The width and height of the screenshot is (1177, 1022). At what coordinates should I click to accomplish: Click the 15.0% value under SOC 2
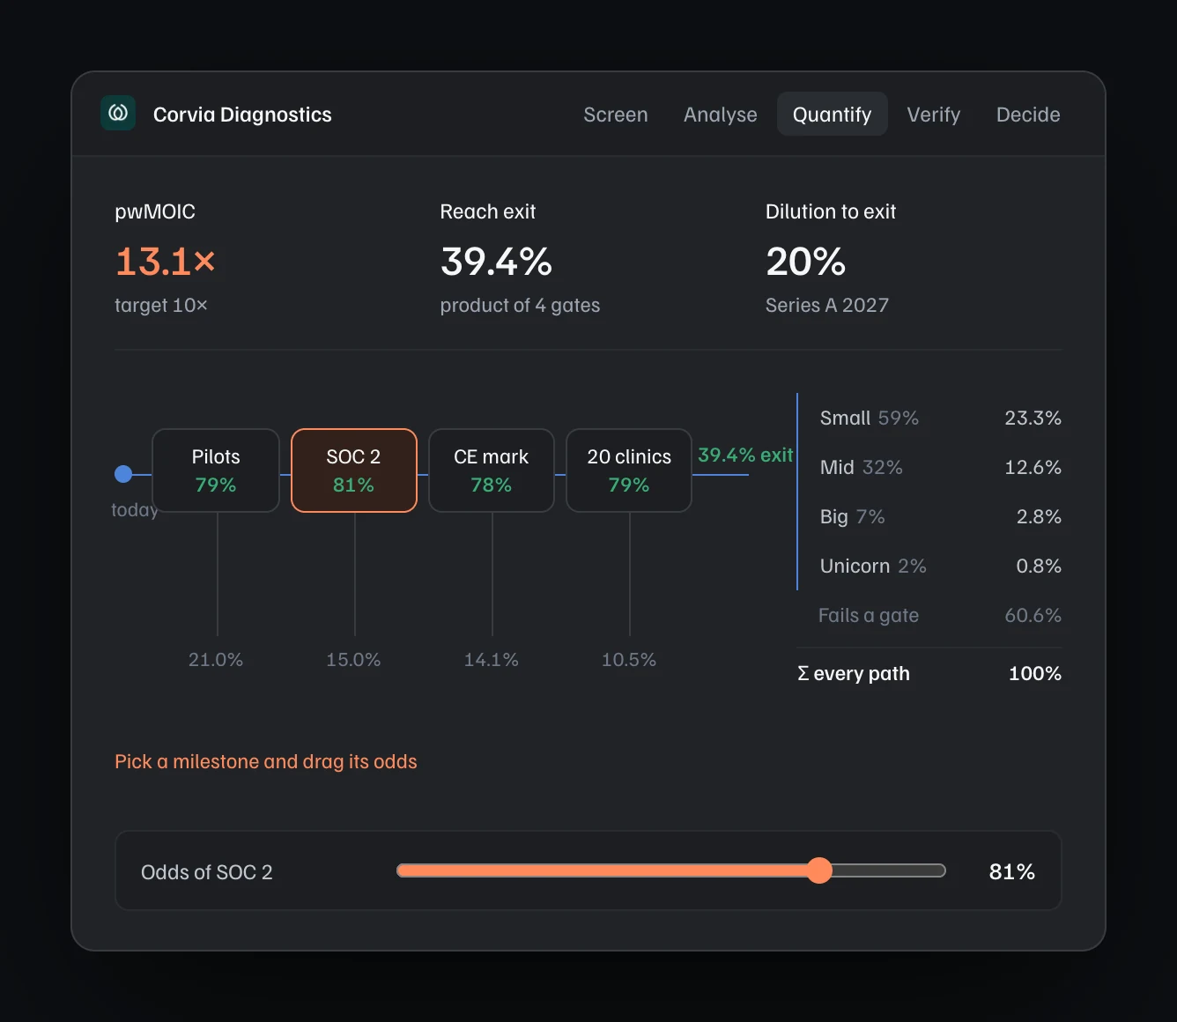(x=353, y=660)
